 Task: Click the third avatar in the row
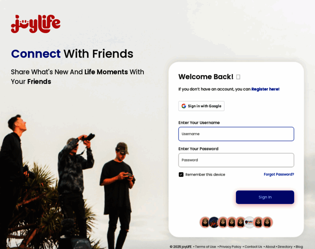223,222
